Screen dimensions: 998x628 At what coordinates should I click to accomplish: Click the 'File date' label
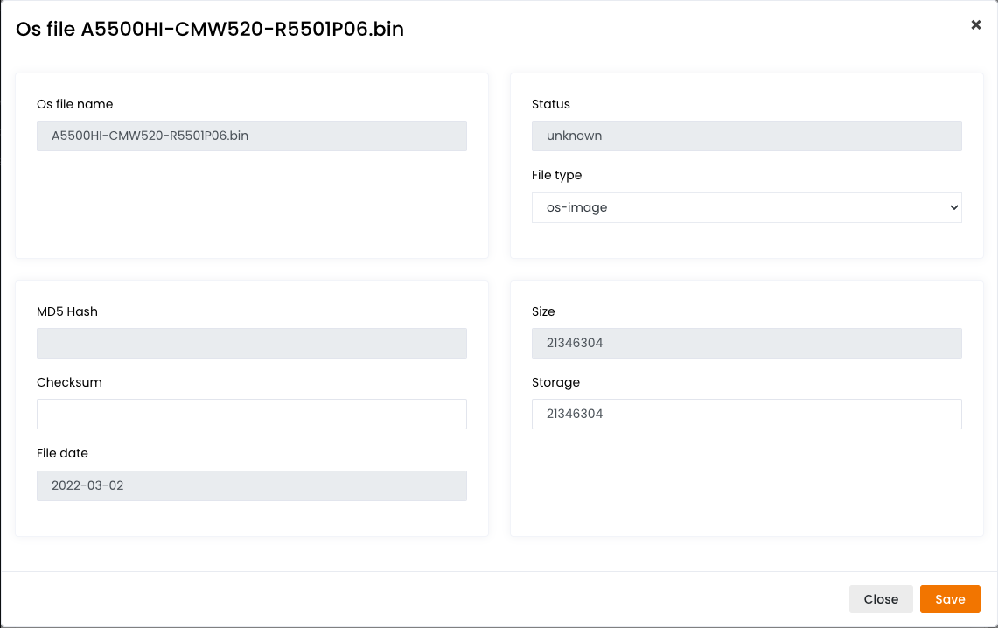[62, 453]
